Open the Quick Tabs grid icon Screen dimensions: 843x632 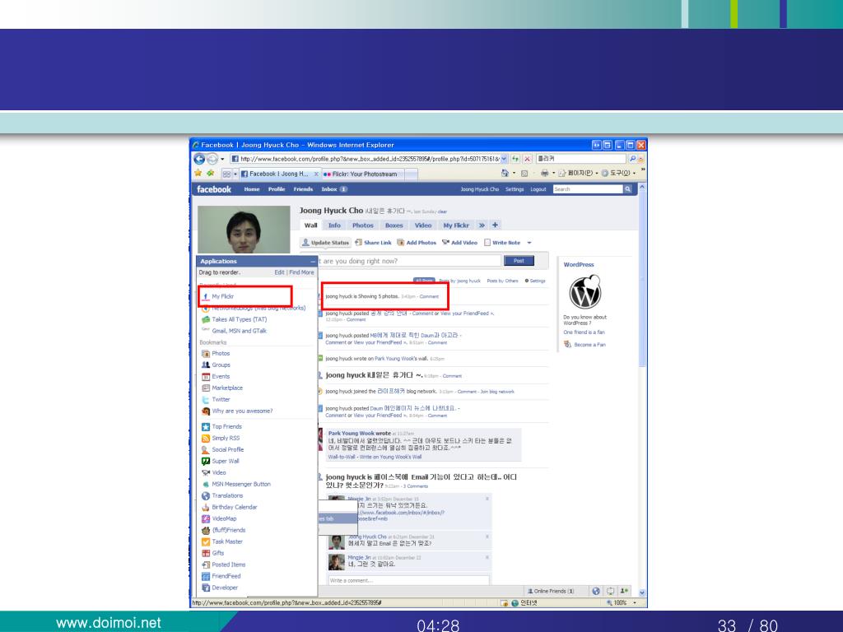227,174
